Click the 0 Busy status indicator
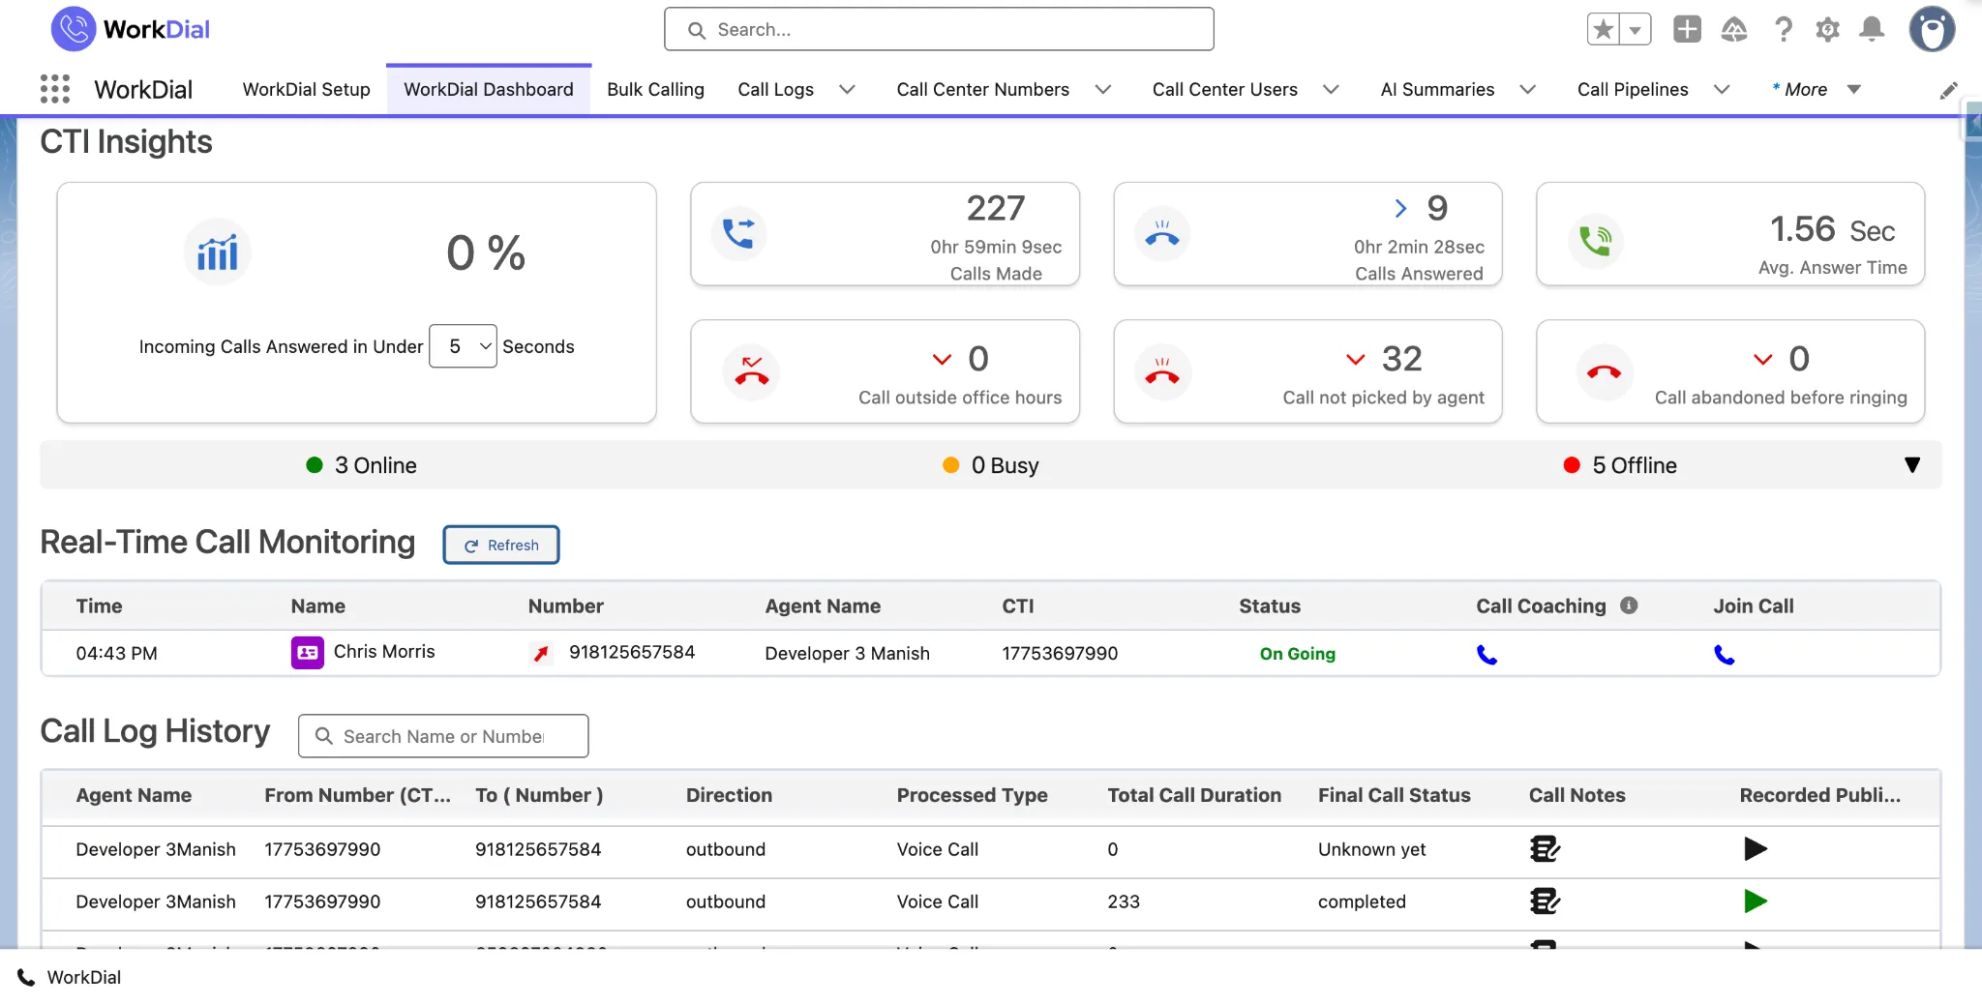Image resolution: width=1982 pixels, height=1004 pixels. pyautogui.click(x=990, y=465)
